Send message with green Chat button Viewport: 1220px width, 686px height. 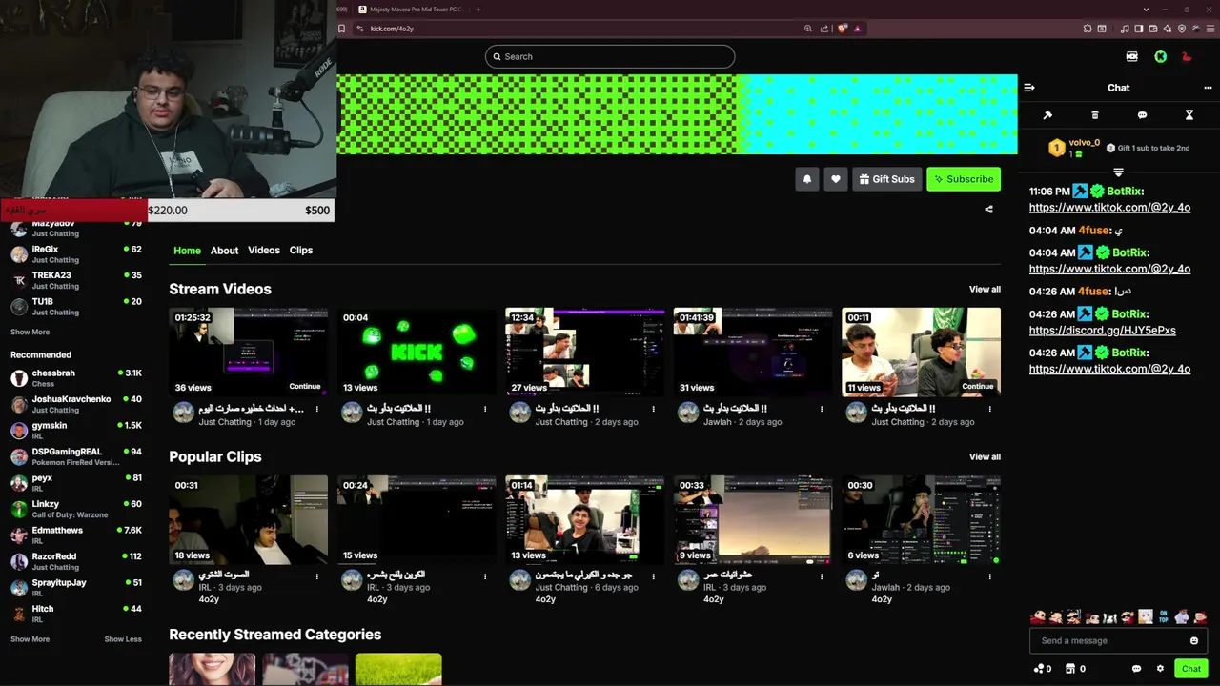pyautogui.click(x=1190, y=669)
